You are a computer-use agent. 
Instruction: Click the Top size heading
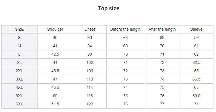[109, 8]
